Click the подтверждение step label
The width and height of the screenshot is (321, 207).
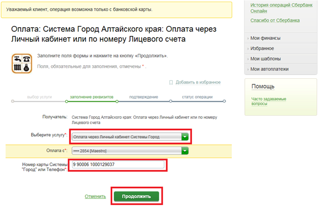tap(144, 97)
